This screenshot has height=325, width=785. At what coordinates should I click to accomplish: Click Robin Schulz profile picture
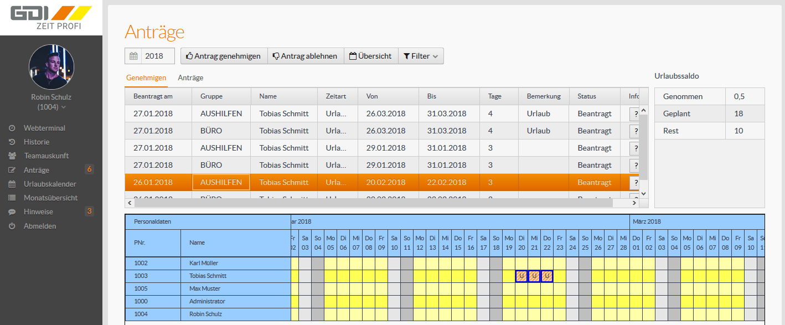51,68
